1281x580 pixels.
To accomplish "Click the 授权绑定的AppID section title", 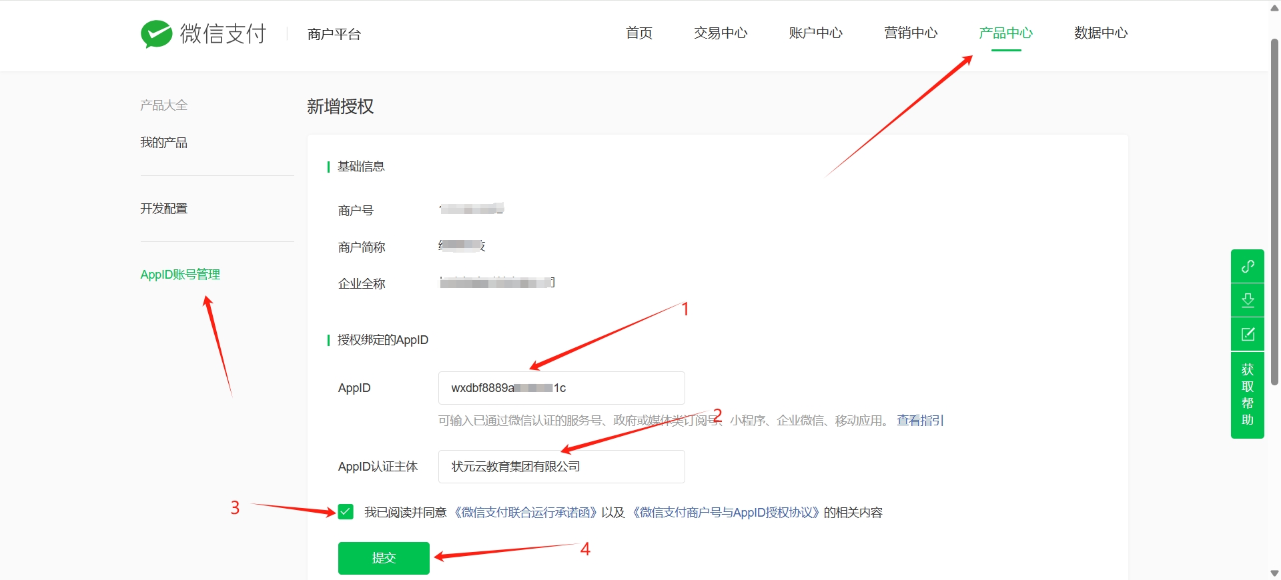I will (383, 340).
